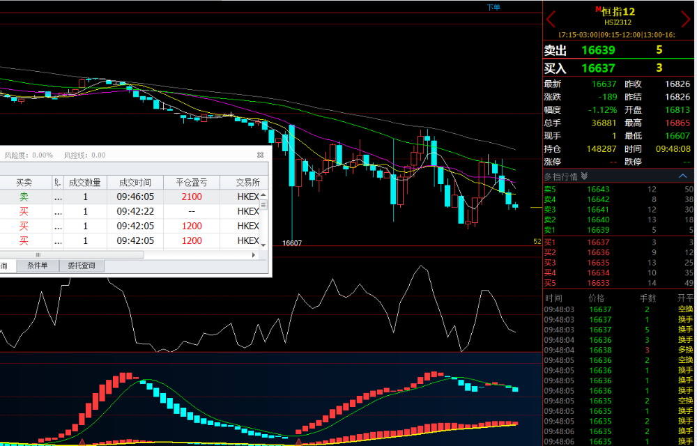
Task: Click 买2 depth row at 16636
Action: pyautogui.click(x=619, y=252)
